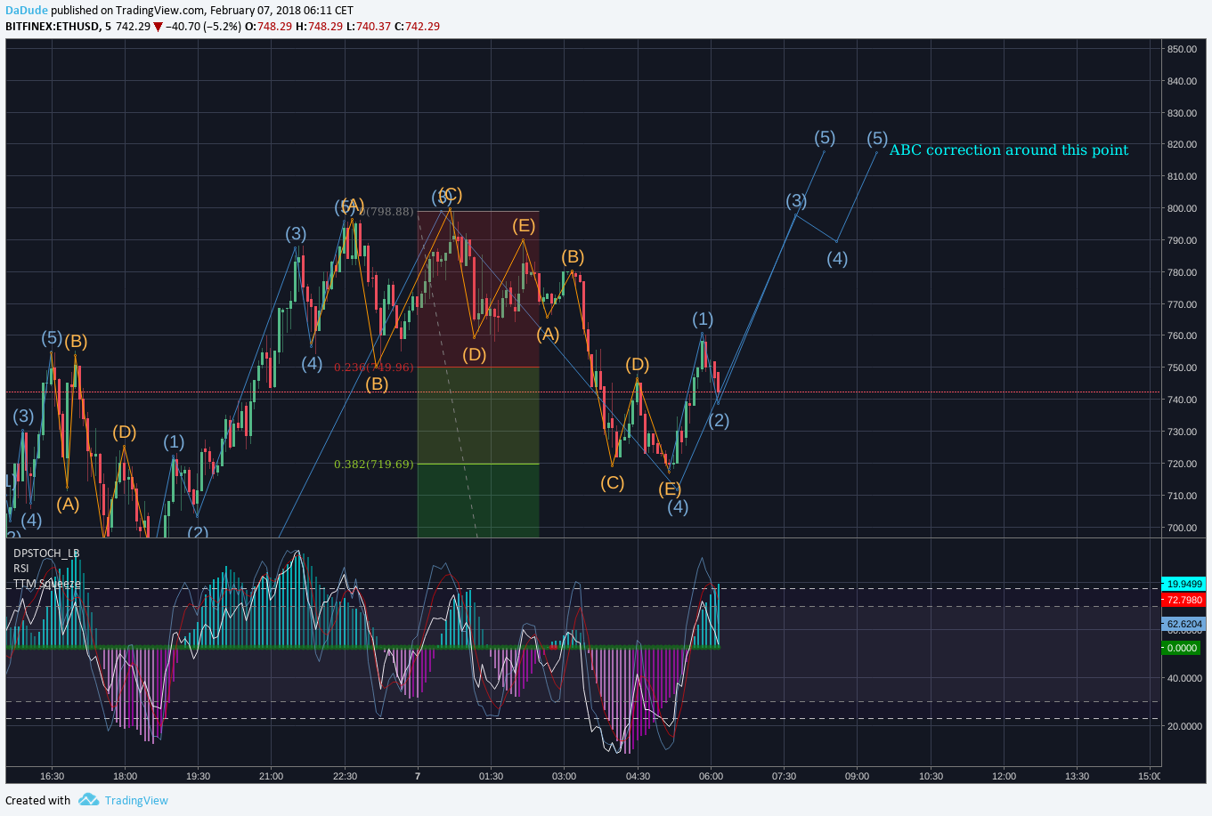Click the DPSTOCH_LB indicator label
The width and height of the screenshot is (1212, 816).
[x=46, y=553]
